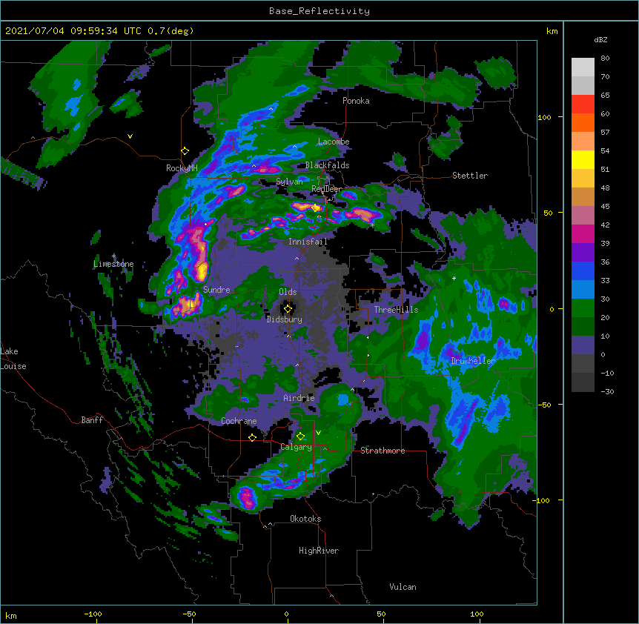Select the Blackfalds label on map

click(327, 165)
